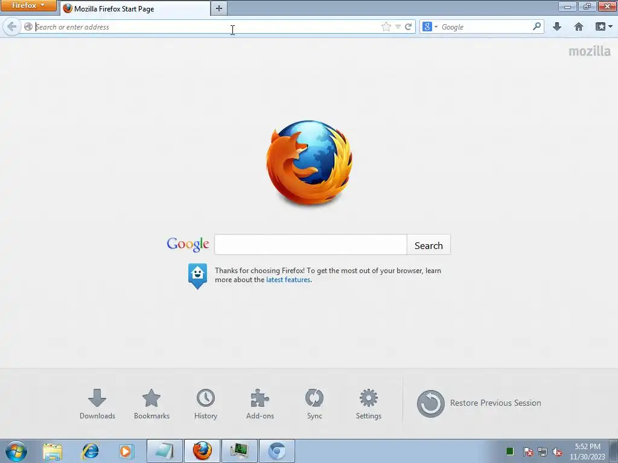Open Bookmarks from the bottom launcher
618x463 pixels.
click(151, 405)
